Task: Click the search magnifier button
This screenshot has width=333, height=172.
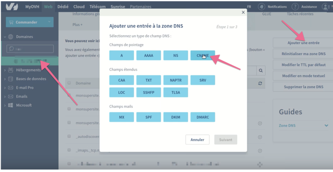Action: pyautogui.click(x=260, y=70)
